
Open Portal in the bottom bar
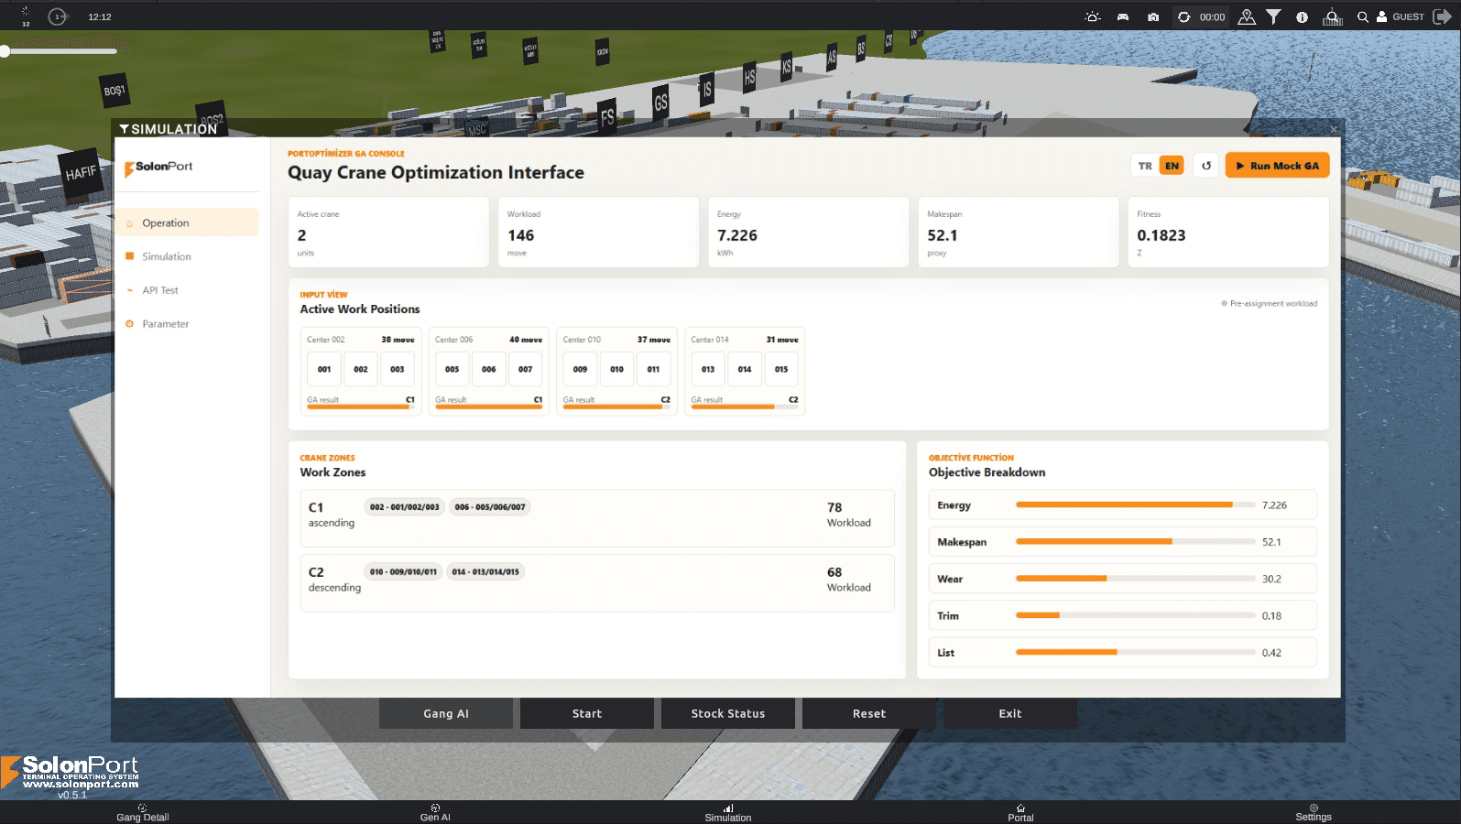(1020, 812)
